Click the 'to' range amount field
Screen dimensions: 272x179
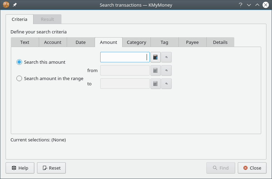(x=125, y=84)
